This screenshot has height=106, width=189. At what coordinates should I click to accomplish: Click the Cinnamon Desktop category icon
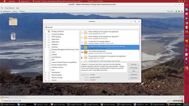point(49,34)
